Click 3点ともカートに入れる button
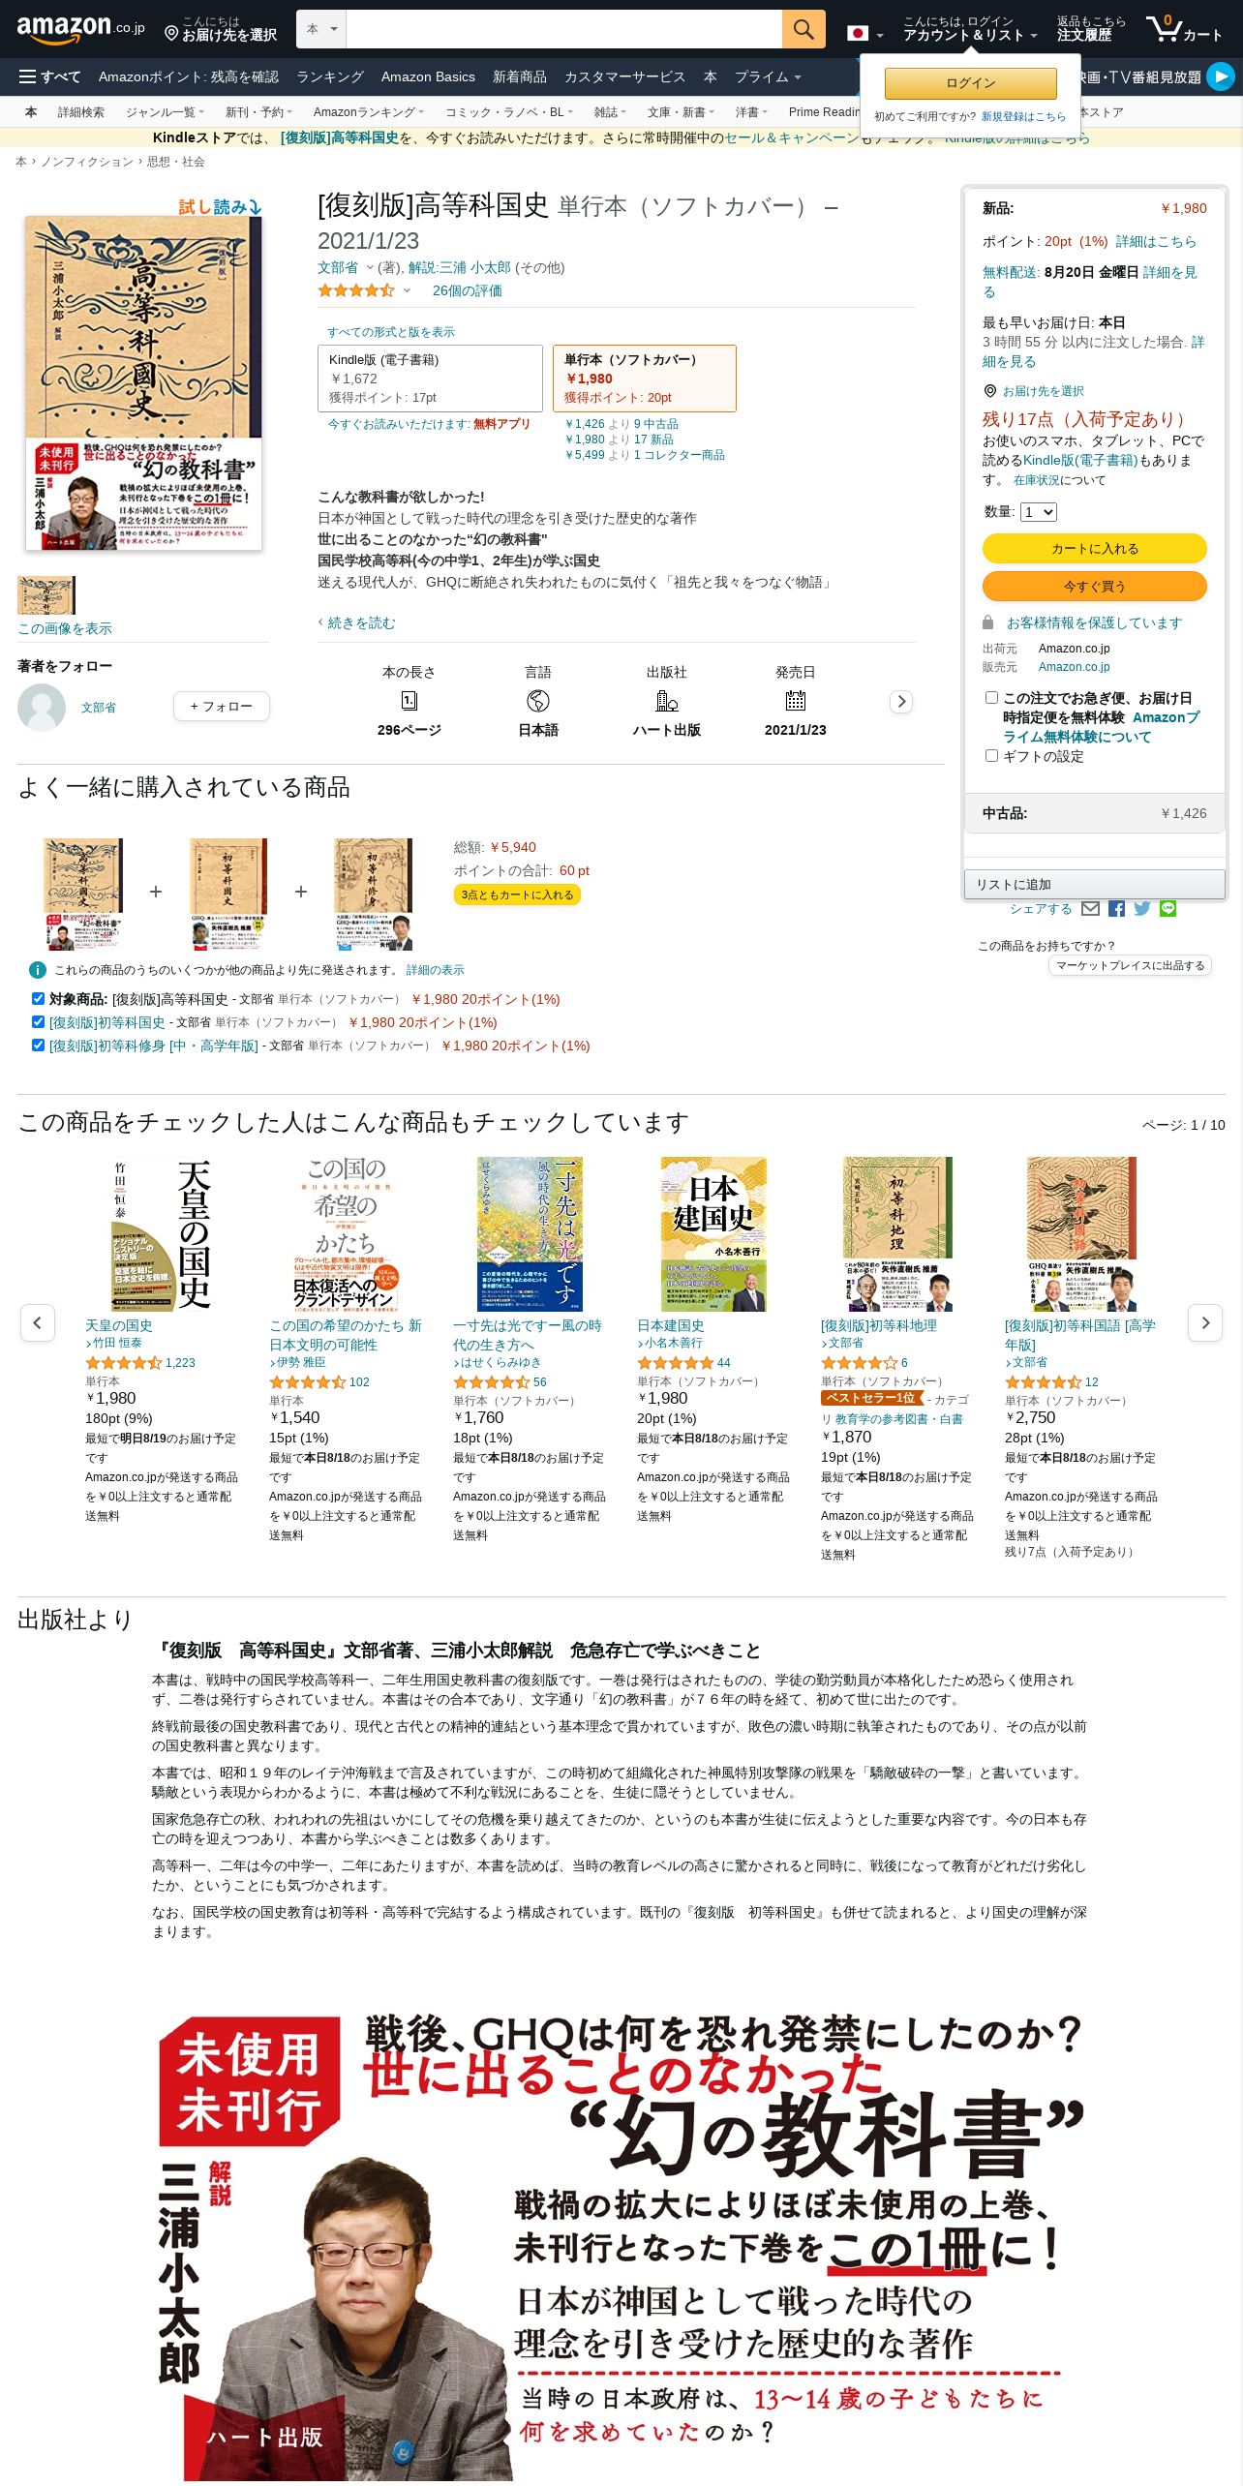 [x=518, y=894]
